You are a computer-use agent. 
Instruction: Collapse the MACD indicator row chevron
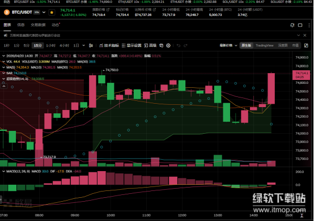point(3,171)
